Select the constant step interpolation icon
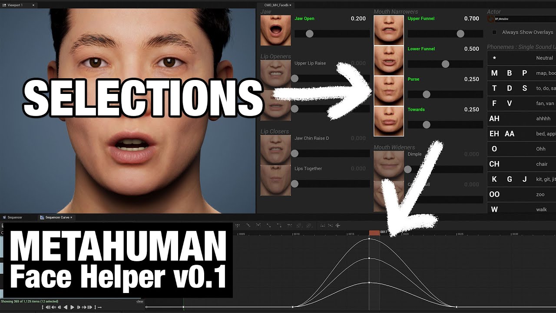Screen dimensions: 556x313 [279, 226]
